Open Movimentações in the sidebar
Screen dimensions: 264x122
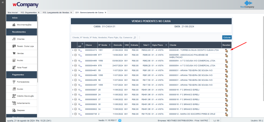pos(22,25)
